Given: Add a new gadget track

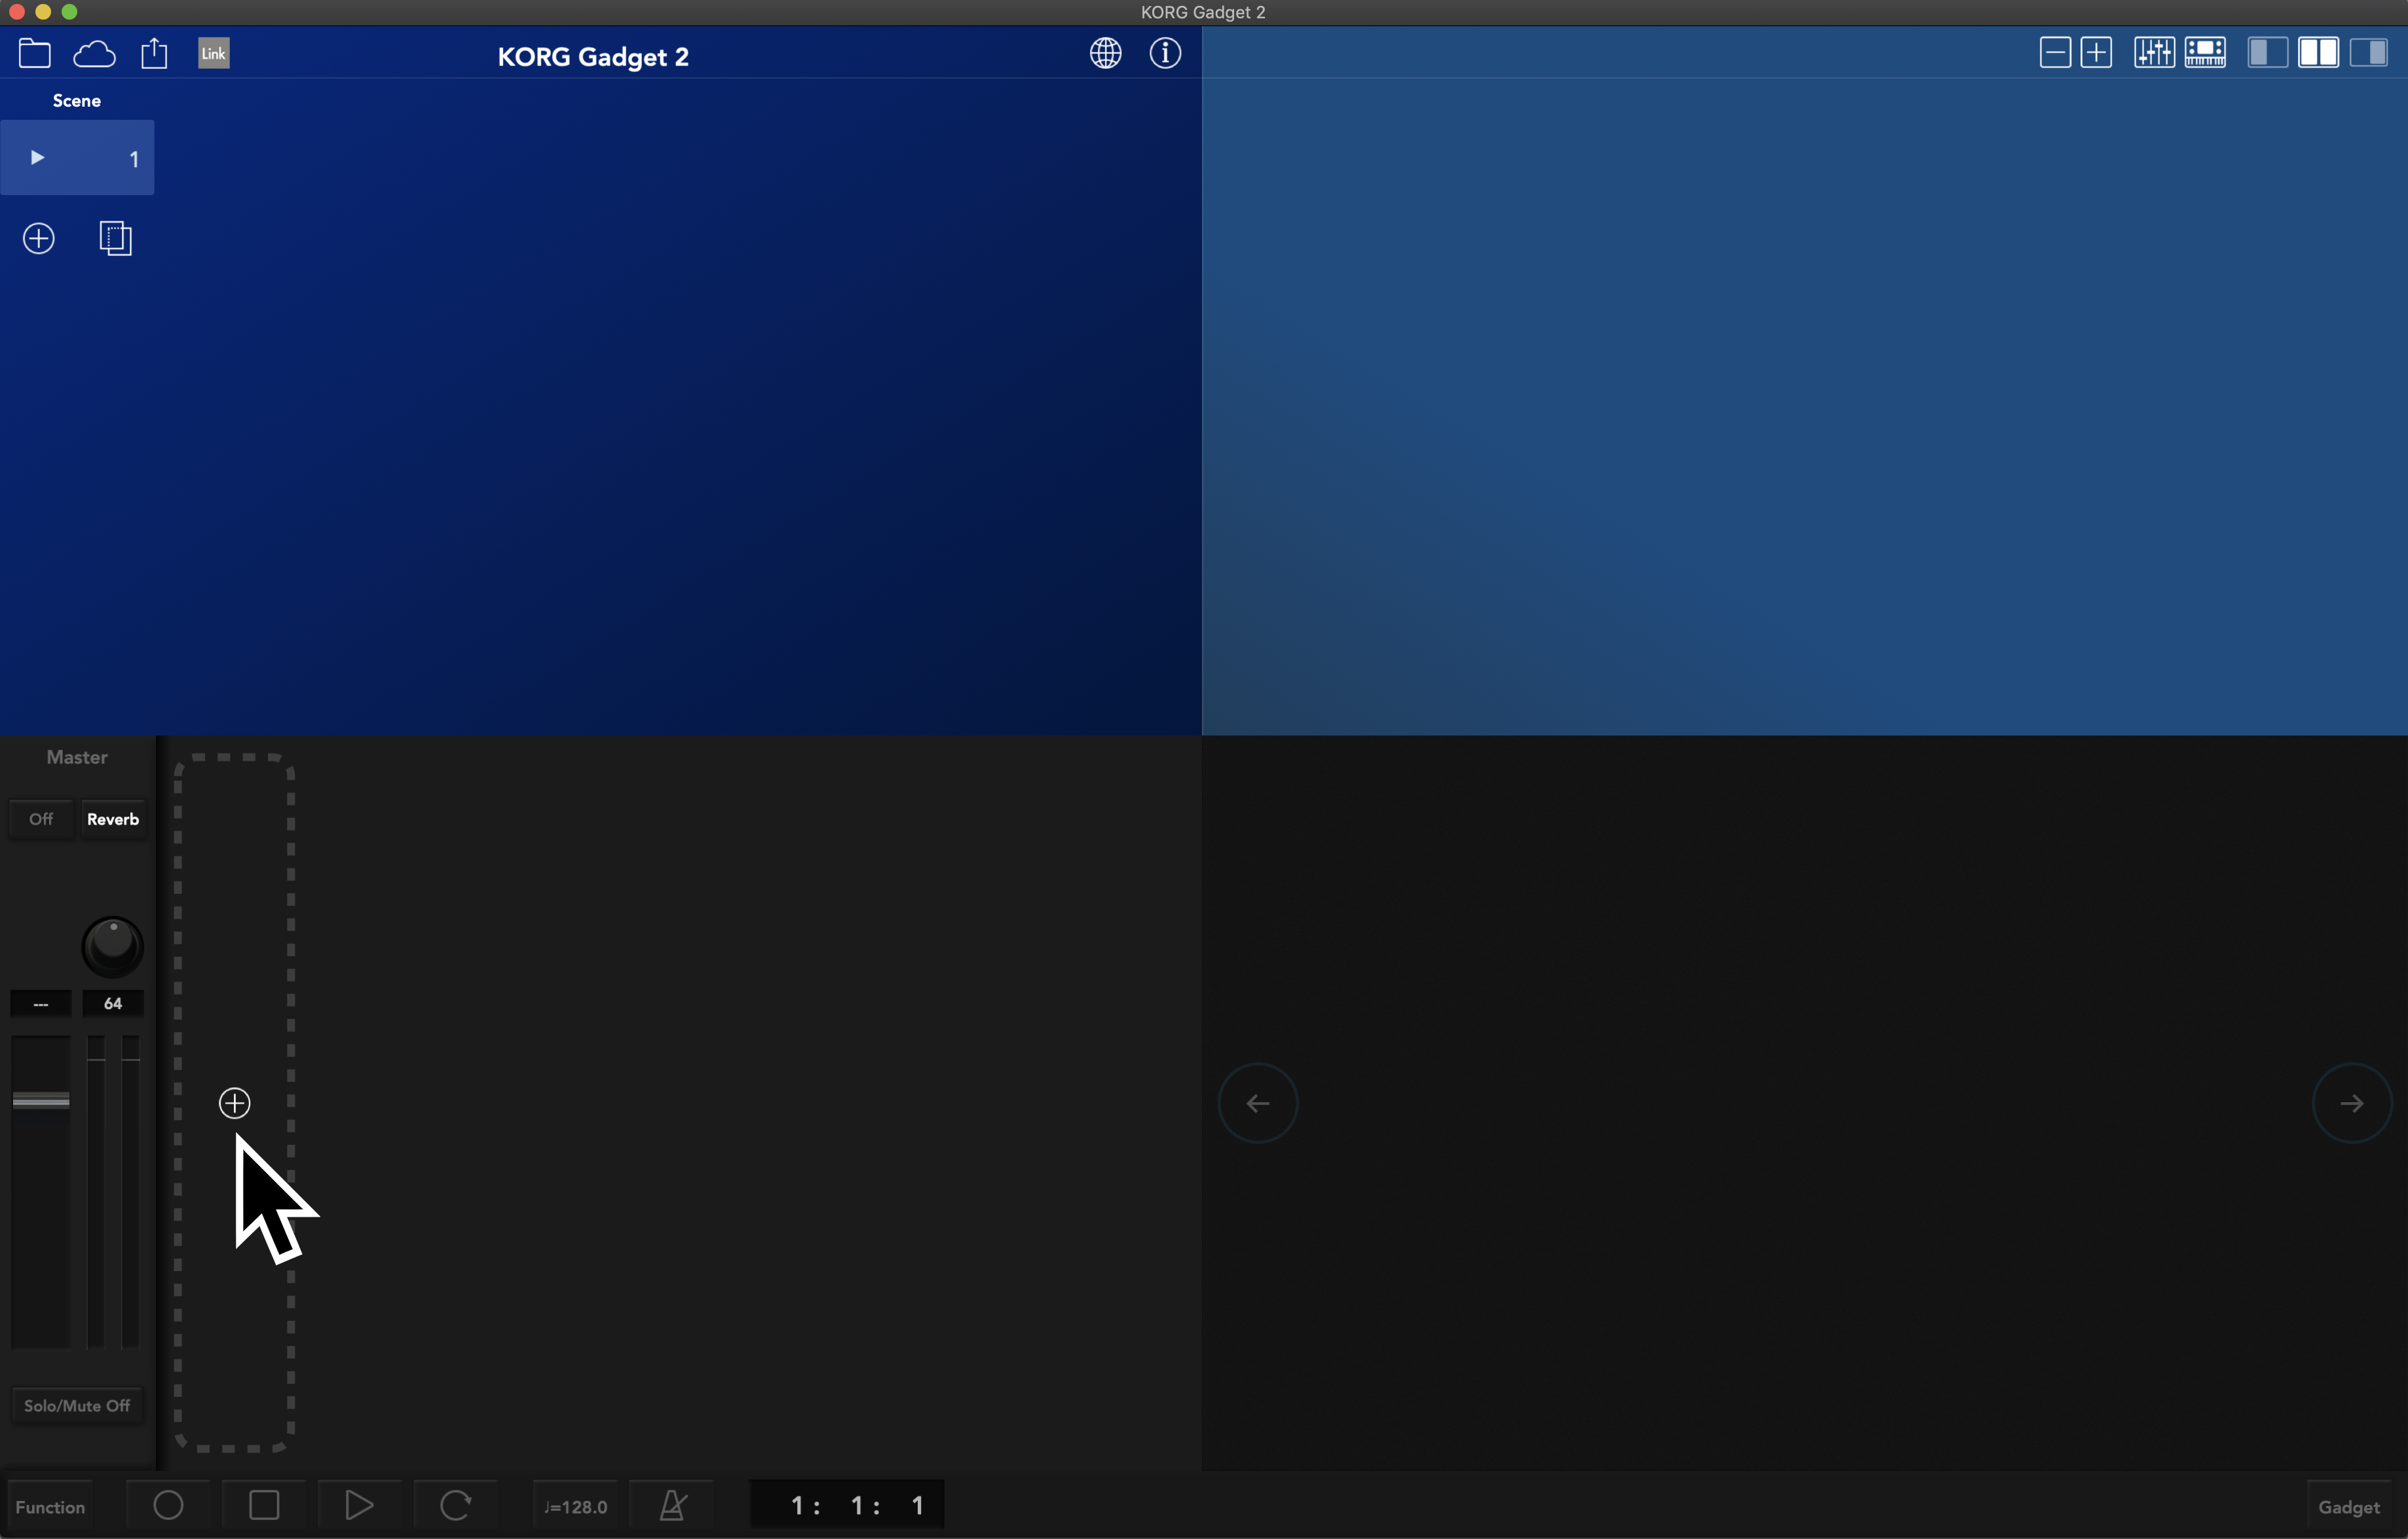Looking at the screenshot, I should coord(235,1103).
